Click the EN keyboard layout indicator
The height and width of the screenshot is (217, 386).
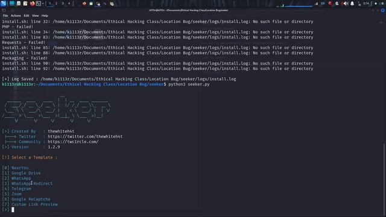(323, 4)
